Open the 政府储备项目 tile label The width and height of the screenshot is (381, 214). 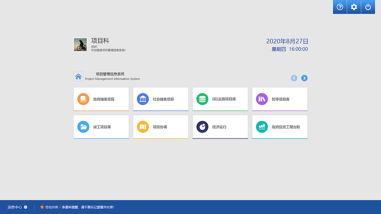point(104,99)
